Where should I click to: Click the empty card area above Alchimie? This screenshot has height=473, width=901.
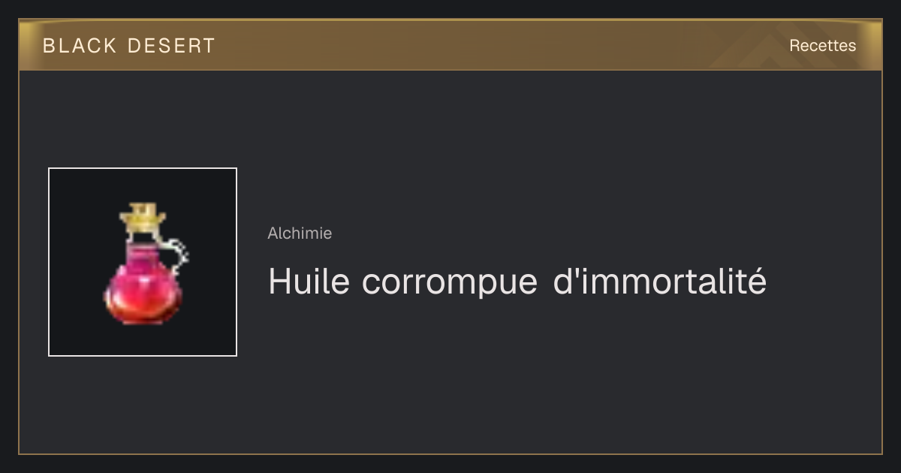pos(526,143)
